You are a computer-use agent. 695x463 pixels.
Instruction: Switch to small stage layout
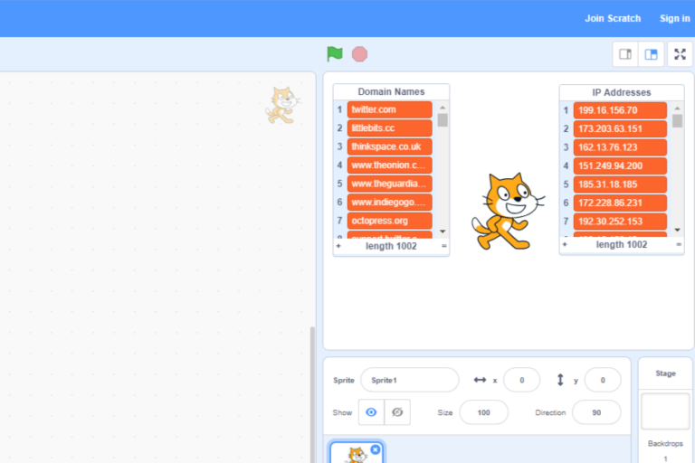[x=625, y=54]
